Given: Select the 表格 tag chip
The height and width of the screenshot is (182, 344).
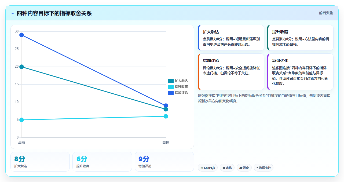Looking at the screenshot, I should click(227, 168).
